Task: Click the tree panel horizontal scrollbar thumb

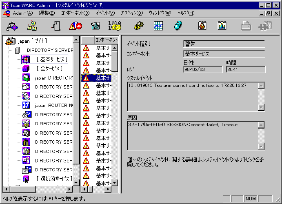Action: point(23,189)
